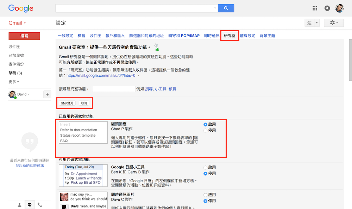This screenshot has height=209, width=352.
Task: Switch to Hangouts conversations icon
Action: pos(30,205)
